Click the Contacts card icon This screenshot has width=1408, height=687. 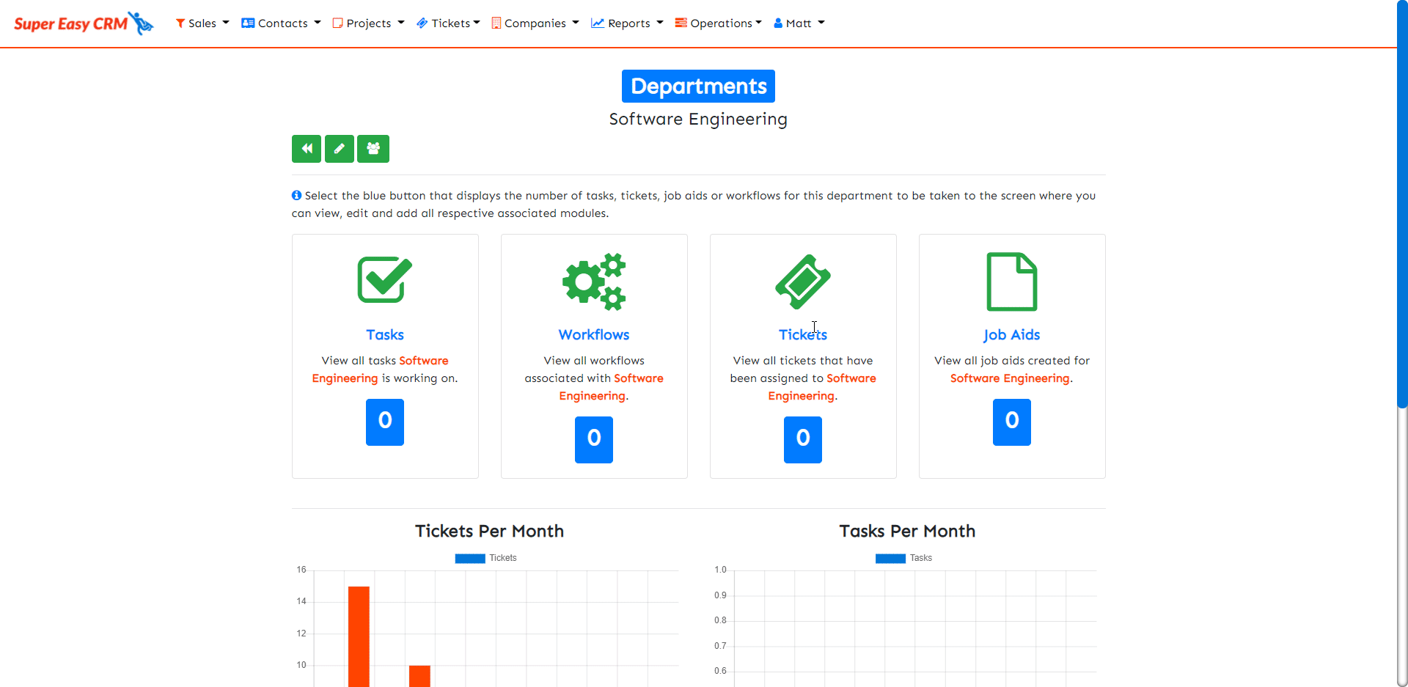(x=248, y=23)
